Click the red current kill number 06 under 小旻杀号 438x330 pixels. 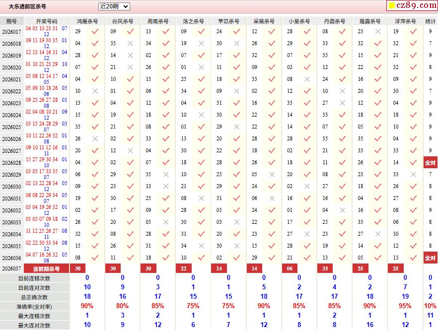tap(290, 268)
